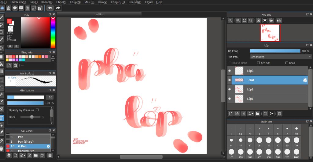Click the Redo arrow in toolbar

coord(58,8)
